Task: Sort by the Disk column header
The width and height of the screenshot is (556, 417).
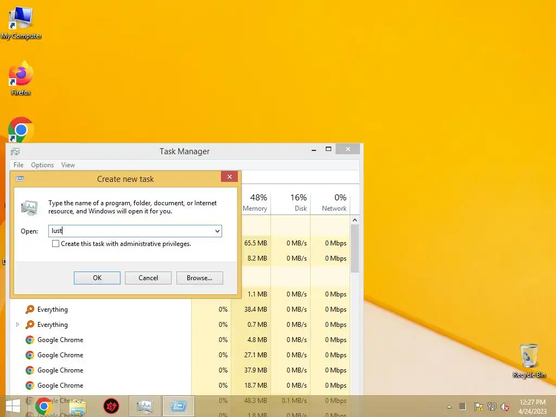Action: [291, 203]
